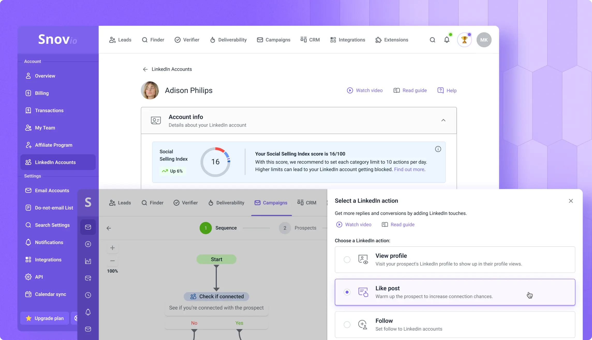
Task: Click Read guide in LinkedIn action panel
Action: (x=398, y=225)
